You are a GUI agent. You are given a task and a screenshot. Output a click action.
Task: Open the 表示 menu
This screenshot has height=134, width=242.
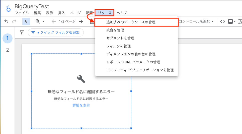pyautogui.click(x=49, y=13)
